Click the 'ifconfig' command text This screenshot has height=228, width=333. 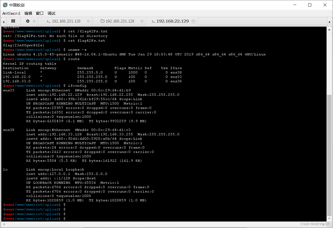[77, 86]
